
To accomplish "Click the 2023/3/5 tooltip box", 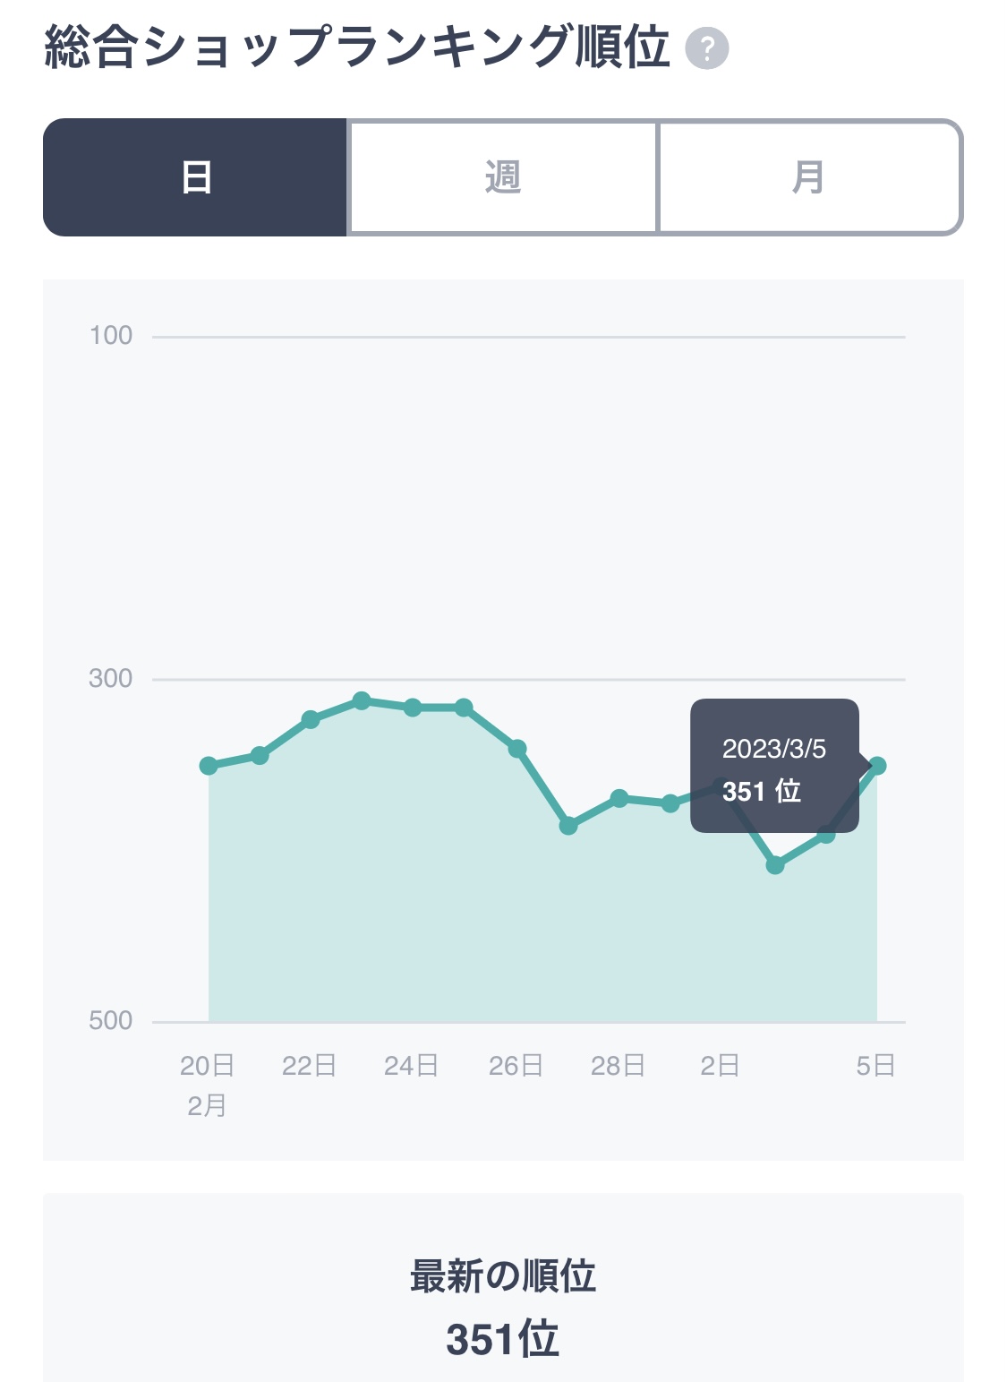I will [775, 766].
